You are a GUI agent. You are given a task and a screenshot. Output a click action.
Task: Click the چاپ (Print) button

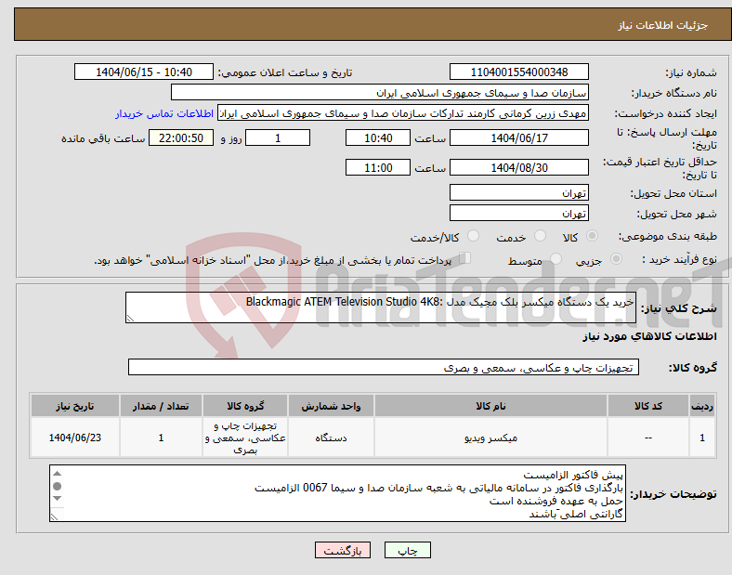407,550
